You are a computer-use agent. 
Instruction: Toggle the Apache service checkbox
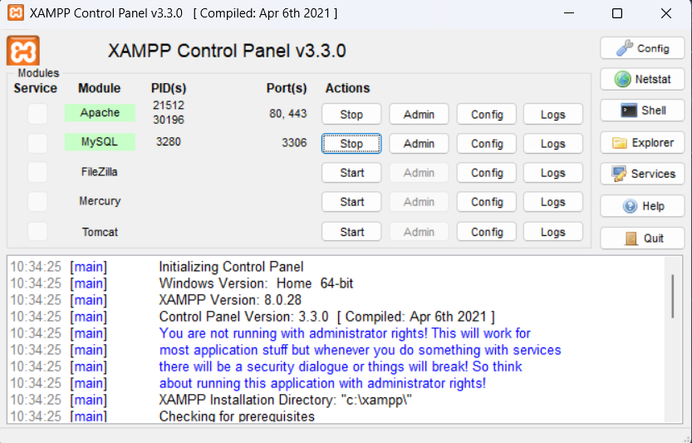coord(37,114)
